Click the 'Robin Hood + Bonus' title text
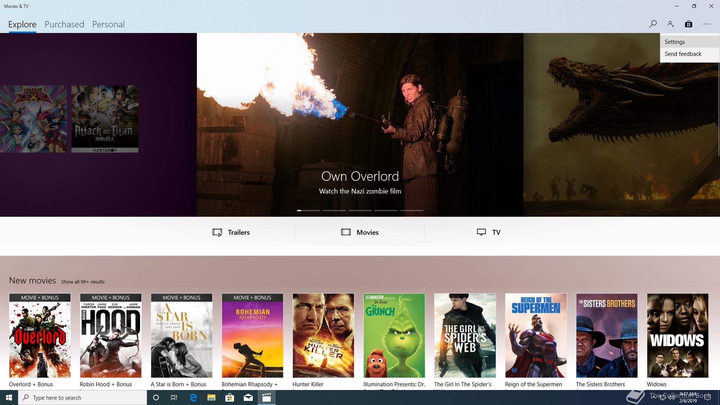The height and width of the screenshot is (405, 720). pyautogui.click(x=106, y=384)
